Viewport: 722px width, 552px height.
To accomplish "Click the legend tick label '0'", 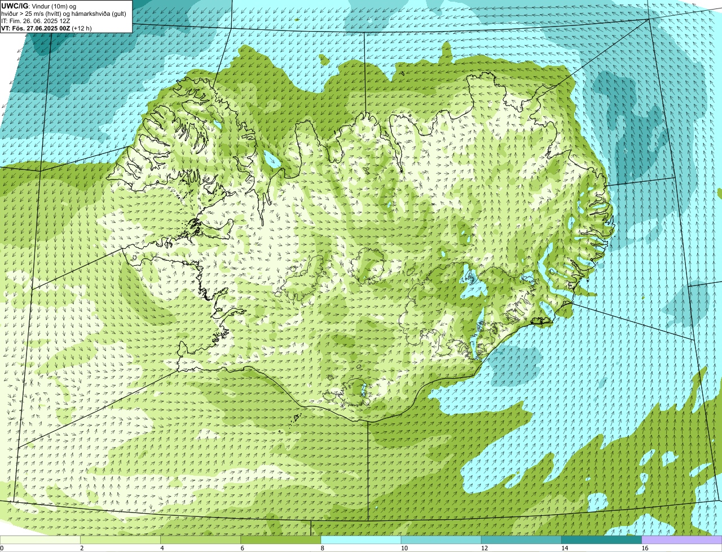I will point(2,548).
